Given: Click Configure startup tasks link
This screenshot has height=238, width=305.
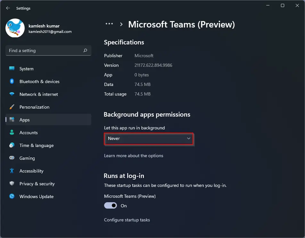Looking at the screenshot, I should [x=127, y=220].
